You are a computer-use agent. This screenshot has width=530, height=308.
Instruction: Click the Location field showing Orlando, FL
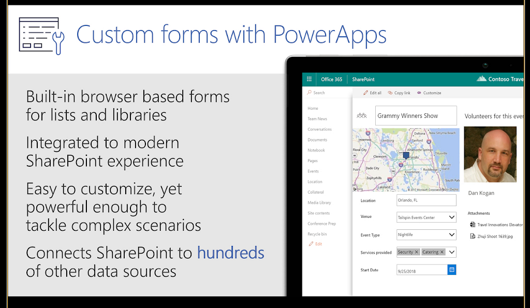[426, 200]
